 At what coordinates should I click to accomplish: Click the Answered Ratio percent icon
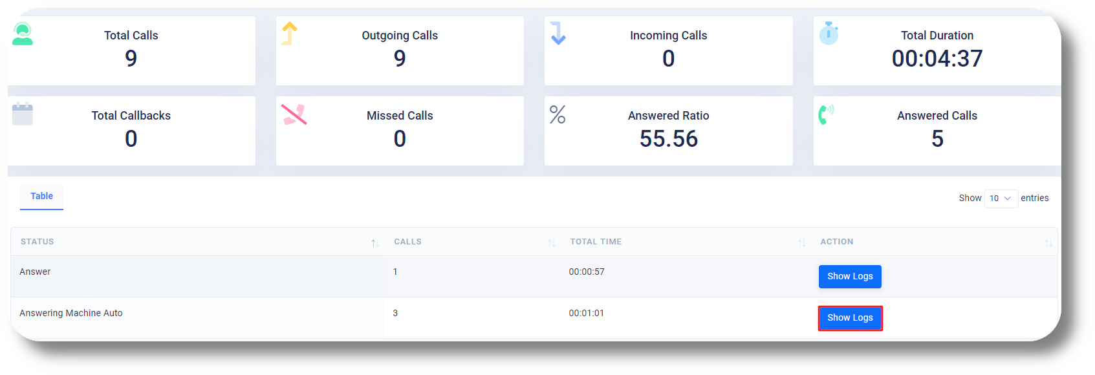point(558,114)
